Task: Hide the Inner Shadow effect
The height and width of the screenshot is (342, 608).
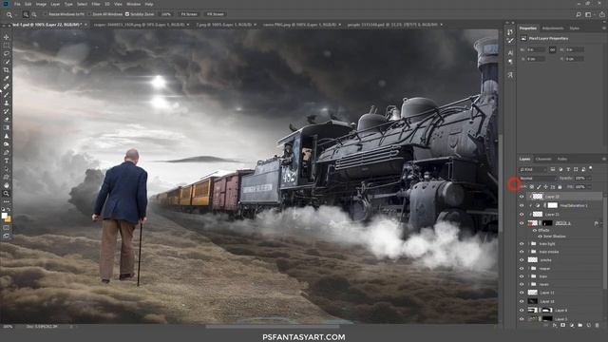Action: (540, 237)
